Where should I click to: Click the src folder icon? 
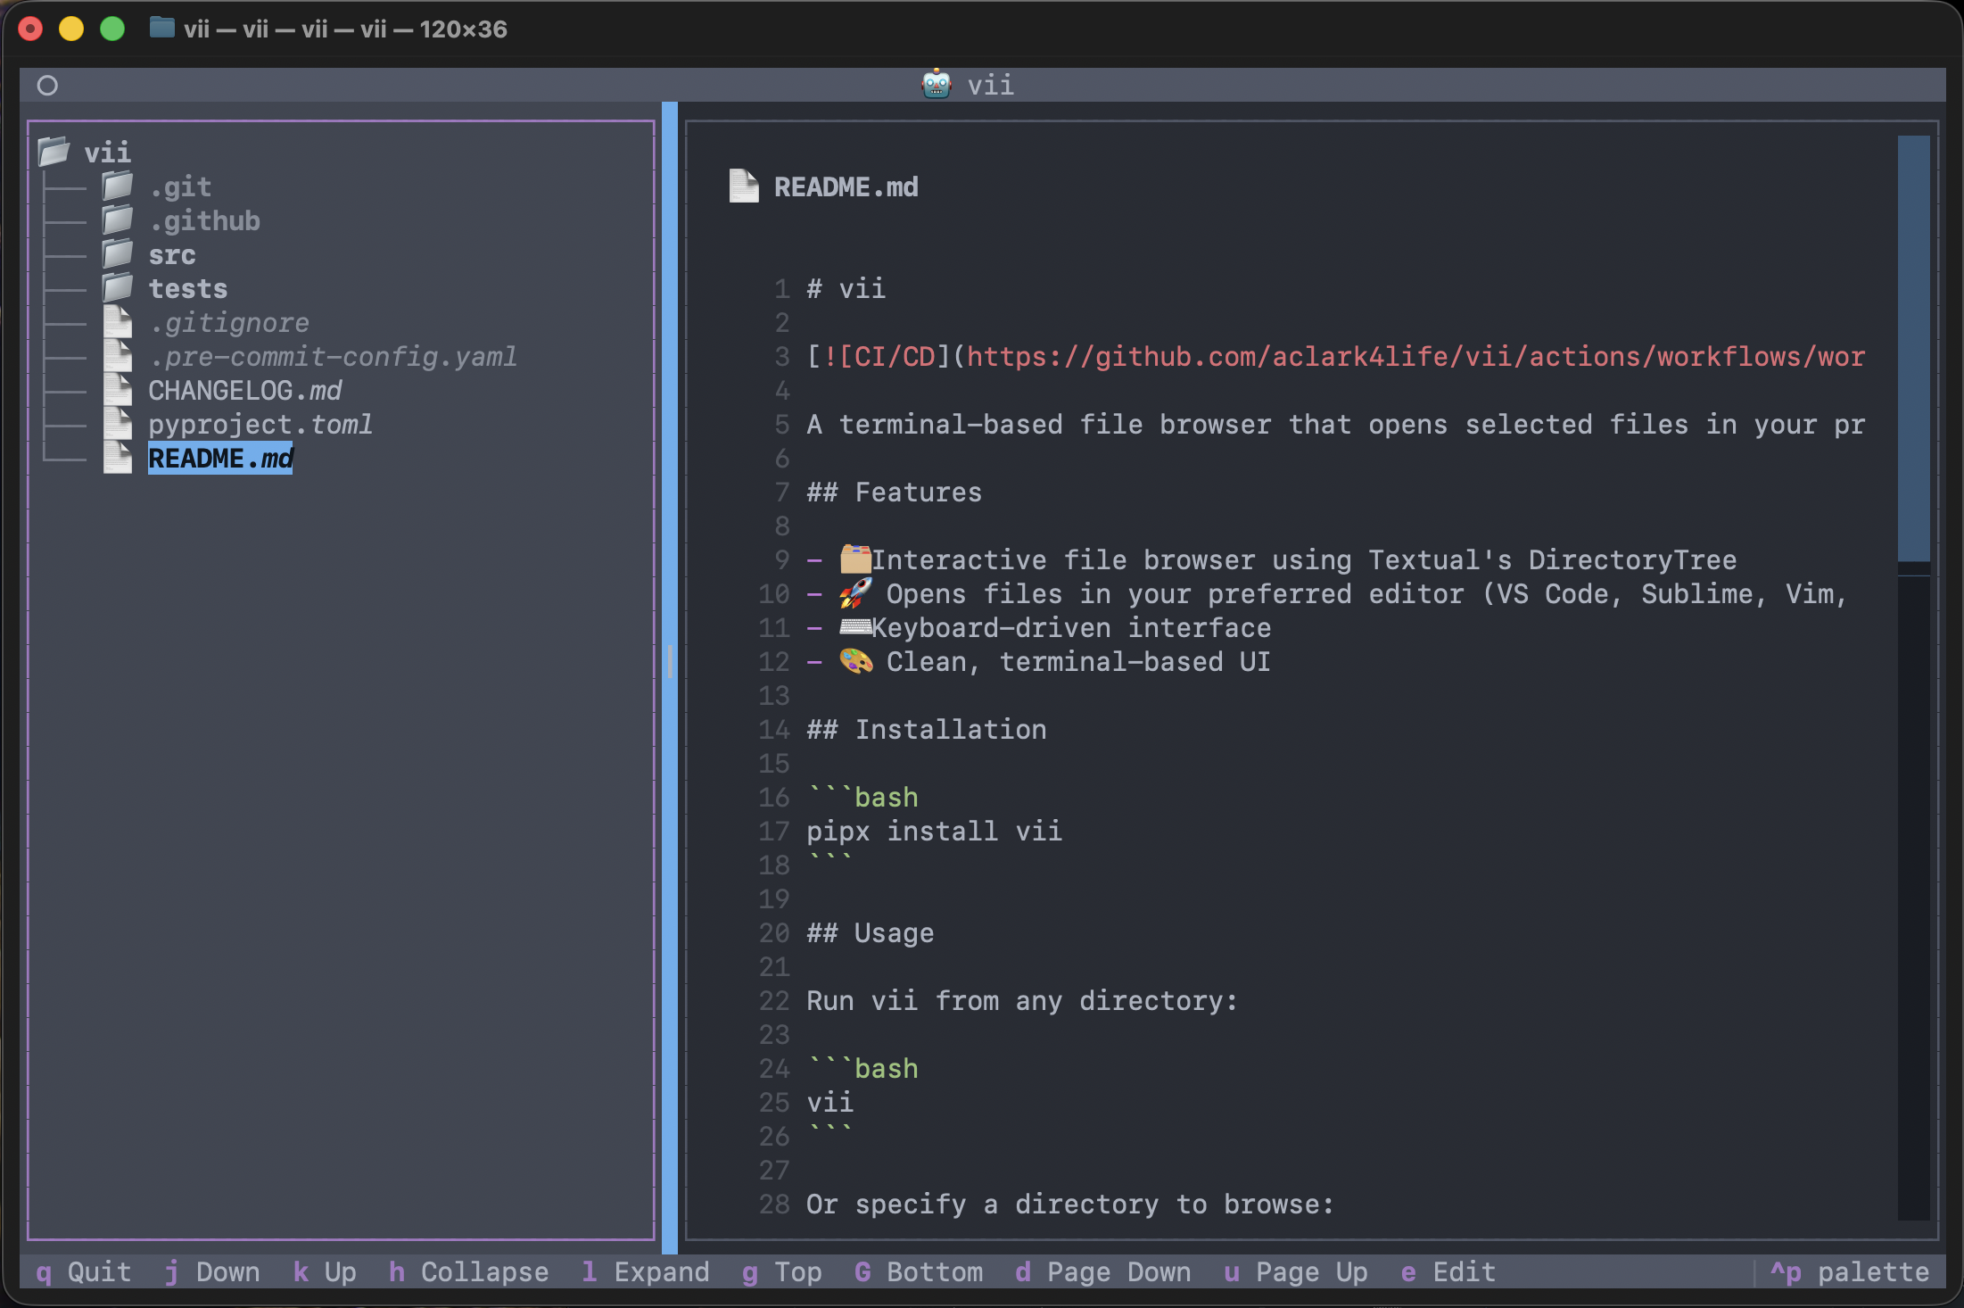coord(117,253)
